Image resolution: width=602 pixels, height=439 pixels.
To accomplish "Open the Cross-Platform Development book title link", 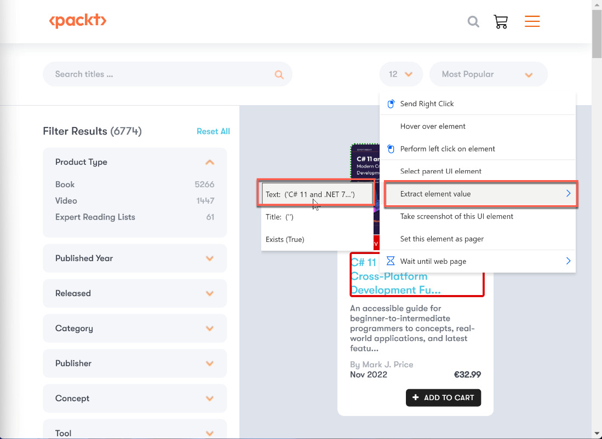I will (x=416, y=276).
